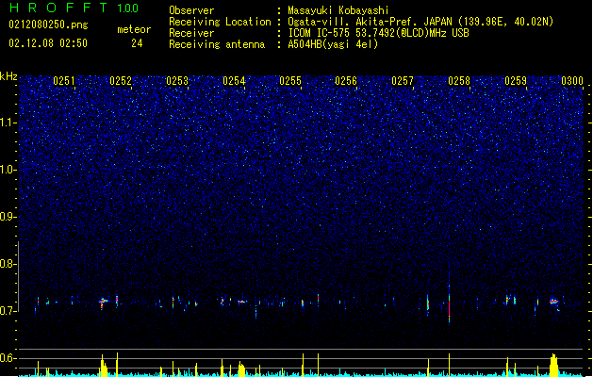Viewport: 593px width, 377px height.
Task: Click the 0.9 kHz axis label
Action: 8,217
